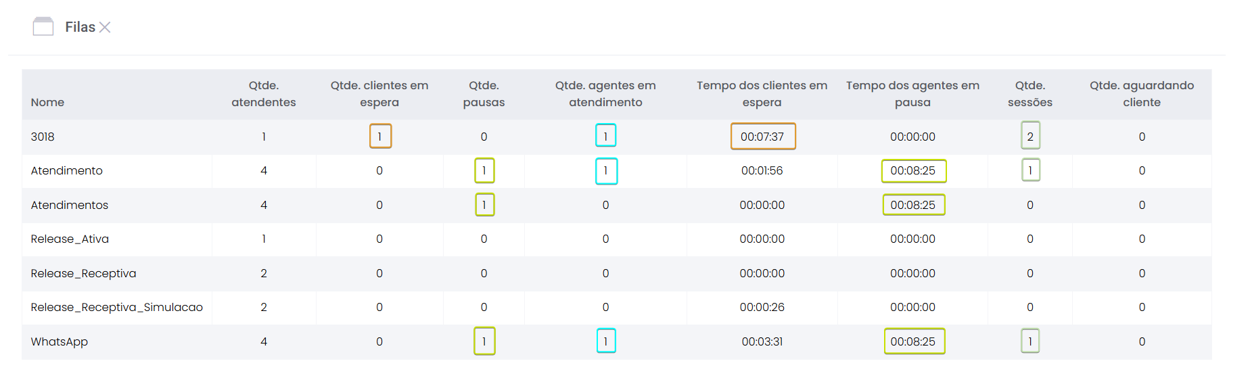Click the Qtde. aguardando cliente header
1250x380 pixels.
1141,94
